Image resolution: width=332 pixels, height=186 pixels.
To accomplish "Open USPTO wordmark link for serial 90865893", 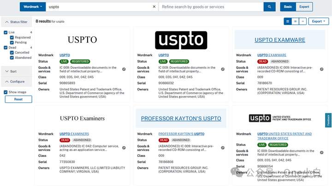I will 65,55.
